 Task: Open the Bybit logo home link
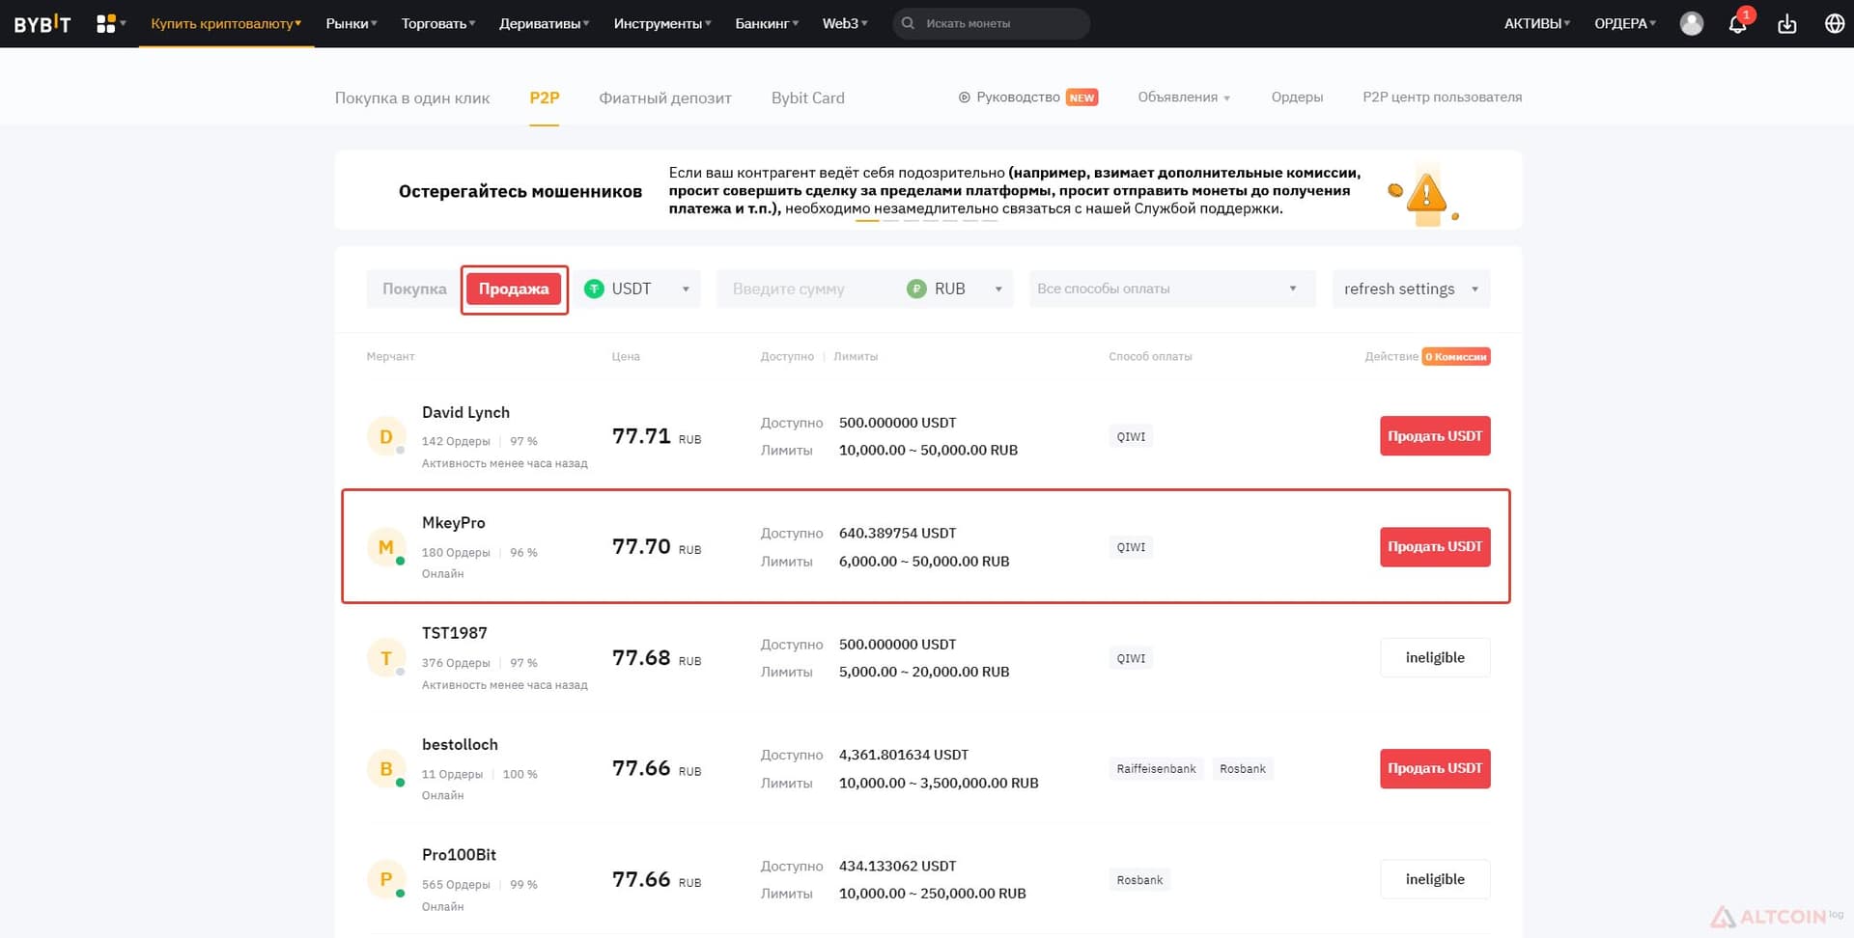point(42,24)
